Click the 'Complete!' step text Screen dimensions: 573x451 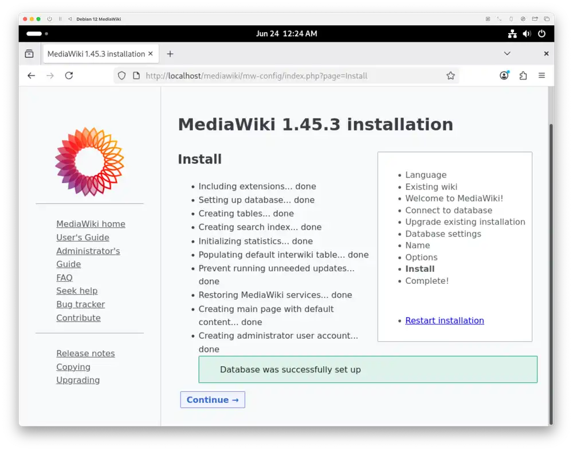click(x=427, y=281)
